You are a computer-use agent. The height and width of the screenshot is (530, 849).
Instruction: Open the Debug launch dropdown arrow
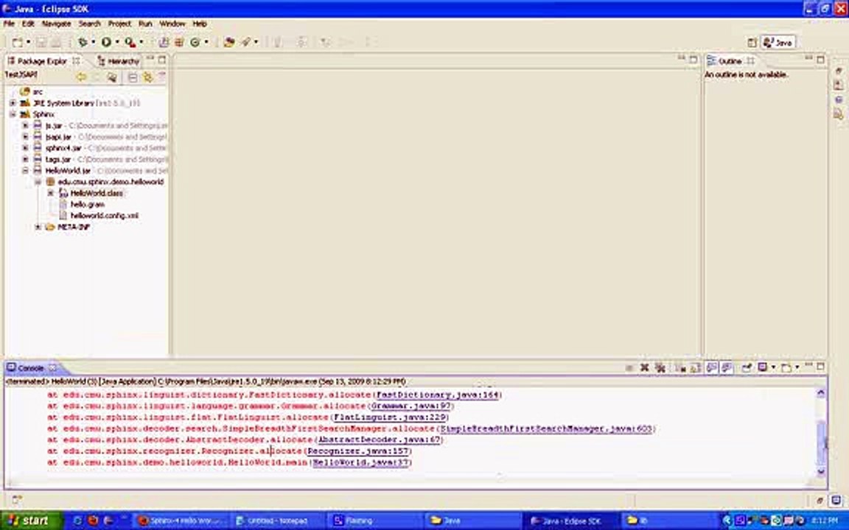point(93,42)
